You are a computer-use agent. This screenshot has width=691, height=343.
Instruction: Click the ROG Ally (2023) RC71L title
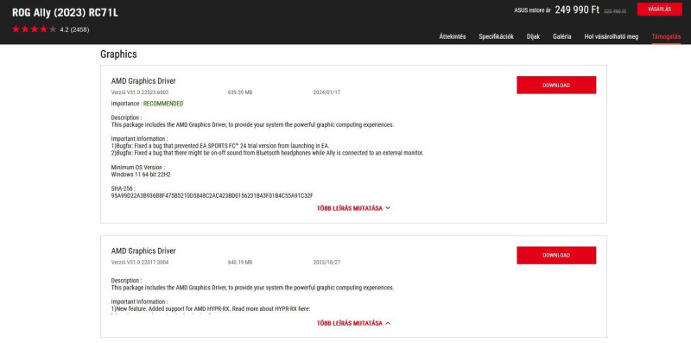click(65, 13)
